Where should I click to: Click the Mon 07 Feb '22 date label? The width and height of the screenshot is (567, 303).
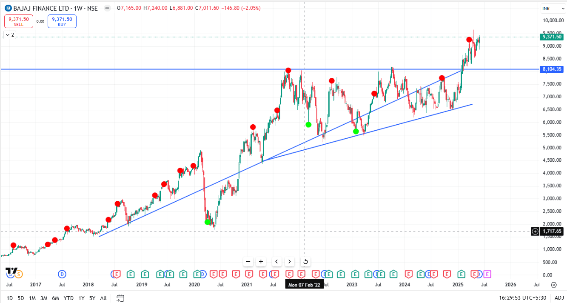click(x=305, y=285)
